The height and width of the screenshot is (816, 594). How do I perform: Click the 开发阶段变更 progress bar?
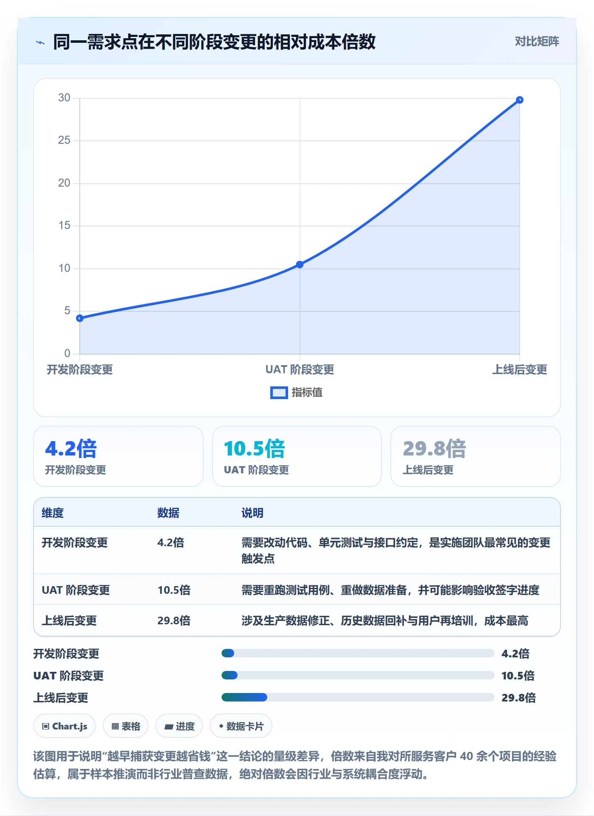(358, 653)
